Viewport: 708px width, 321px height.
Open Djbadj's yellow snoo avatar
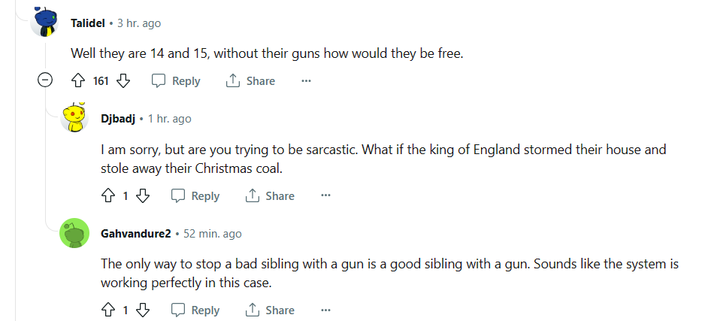[x=74, y=117]
